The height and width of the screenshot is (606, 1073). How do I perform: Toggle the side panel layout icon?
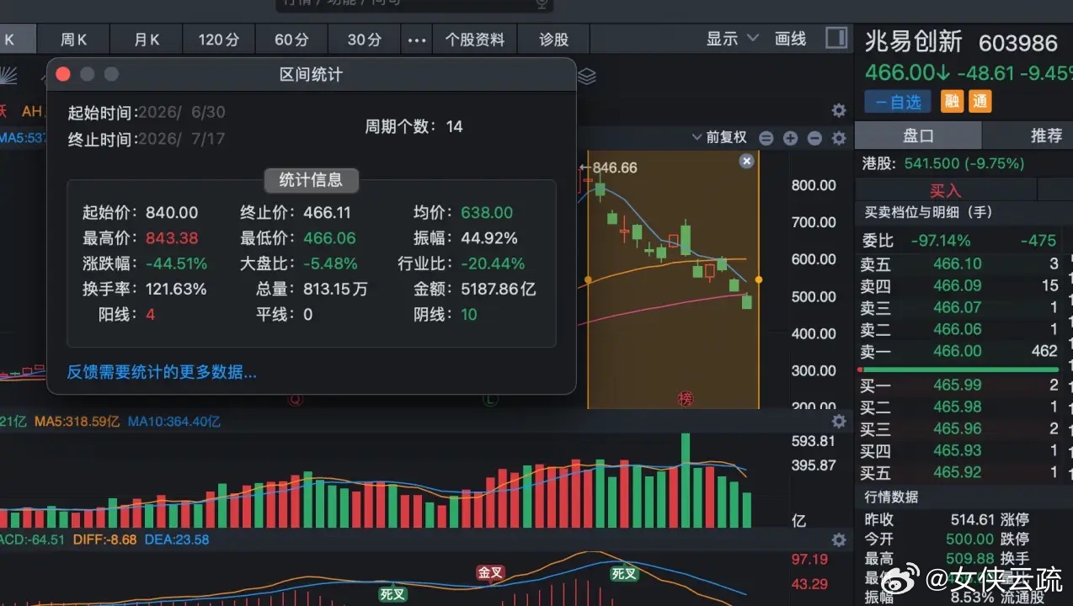[836, 39]
